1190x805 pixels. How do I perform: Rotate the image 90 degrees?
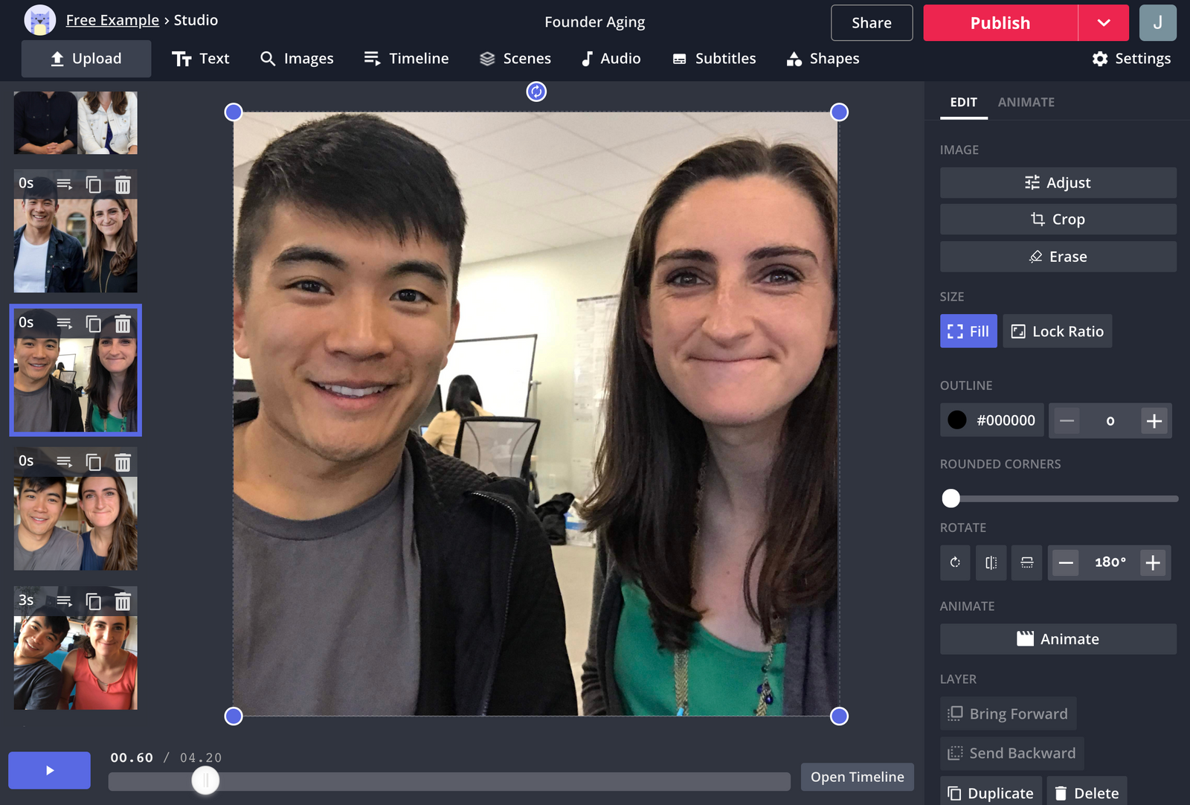(955, 562)
